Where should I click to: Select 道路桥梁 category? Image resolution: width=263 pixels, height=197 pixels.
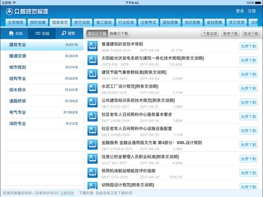coord(42,101)
